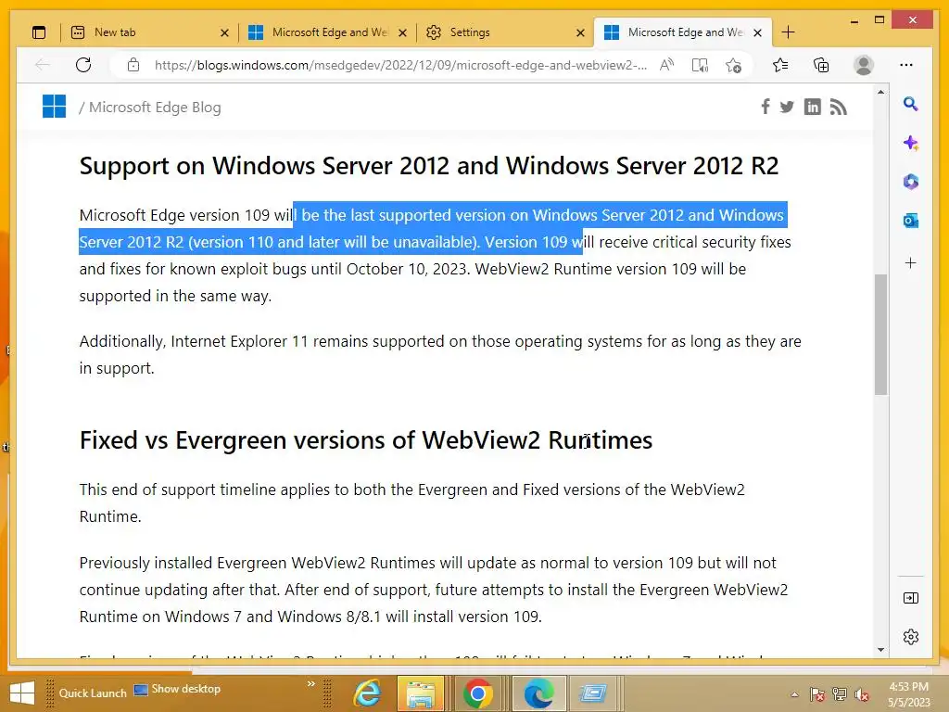Open Settings and more ellipsis menu

pyautogui.click(x=906, y=65)
